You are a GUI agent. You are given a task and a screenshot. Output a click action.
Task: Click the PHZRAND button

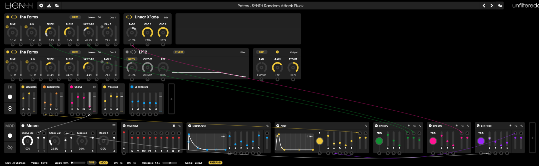pyautogui.click(x=215, y=163)
